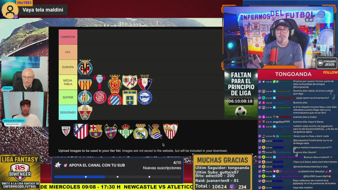Click the star icon on sub goal bar
This screenshot has height=190, width=338.
[x=58, y=165]
